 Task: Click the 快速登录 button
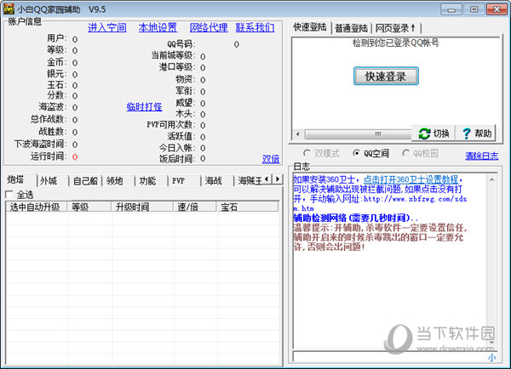coord(386,77)
